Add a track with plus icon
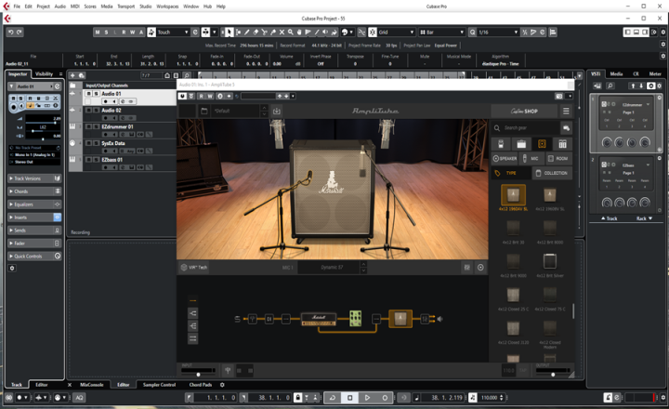This screenshot has height=409, width=669. [x=72, y=75]
